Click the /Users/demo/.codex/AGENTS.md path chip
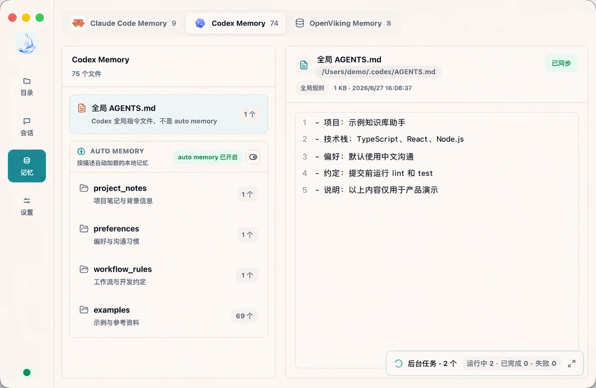This screenshot has height=388, width=596. point(378,72)
